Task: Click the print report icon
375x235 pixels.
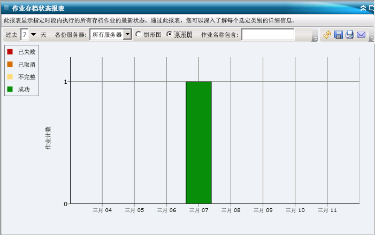Action: point(350,35)
